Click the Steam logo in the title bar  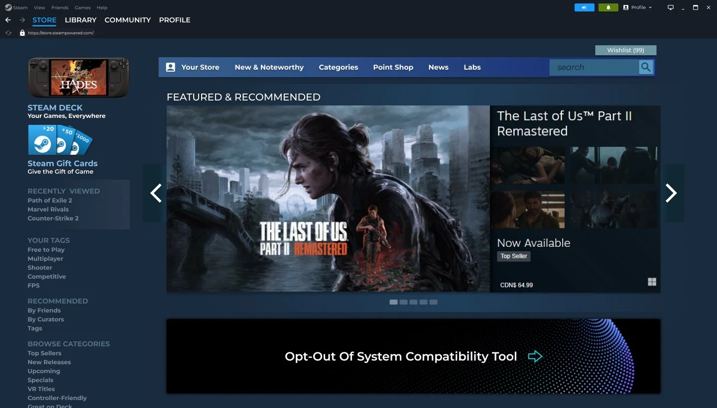pyautogui.click(x=8, y=7)
